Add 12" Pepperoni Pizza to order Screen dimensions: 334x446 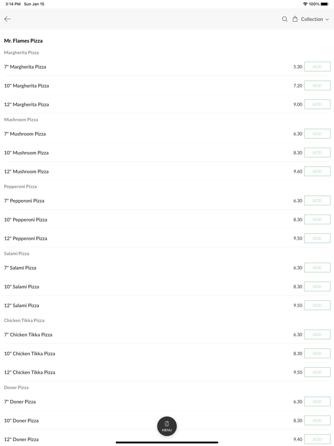tap(317, 238)
